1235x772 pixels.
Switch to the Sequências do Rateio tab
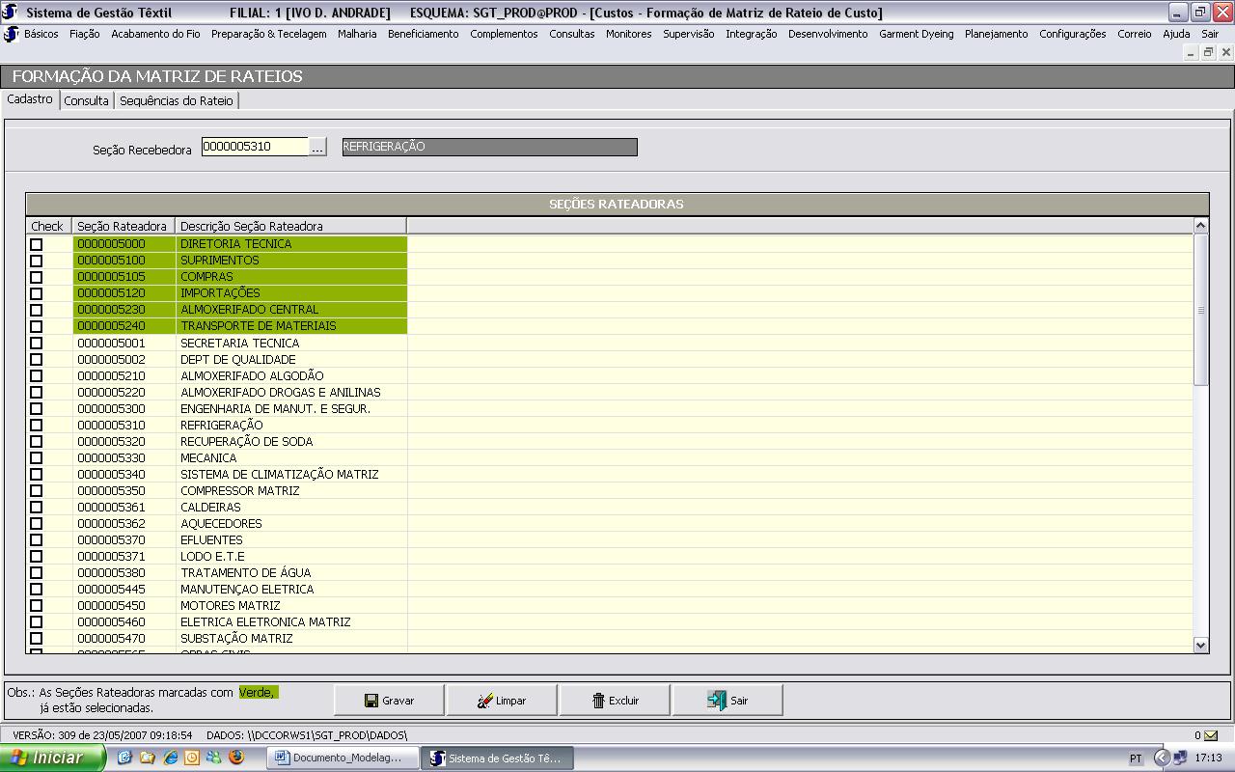(x=176, y=100)
